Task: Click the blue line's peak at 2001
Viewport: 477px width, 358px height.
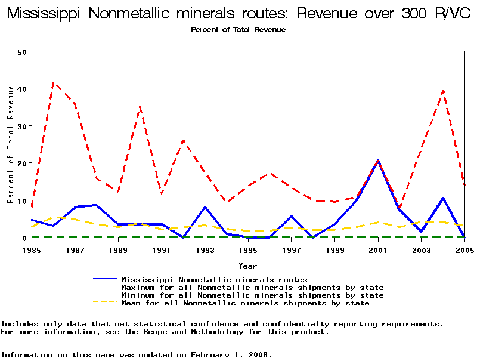Action: [378, 161]
